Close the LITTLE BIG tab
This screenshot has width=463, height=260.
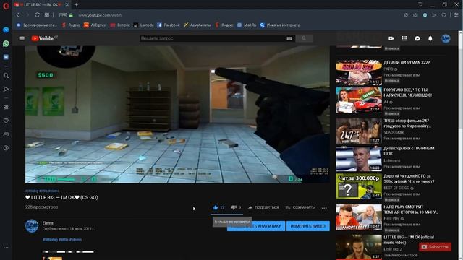[x=67, y=5]
